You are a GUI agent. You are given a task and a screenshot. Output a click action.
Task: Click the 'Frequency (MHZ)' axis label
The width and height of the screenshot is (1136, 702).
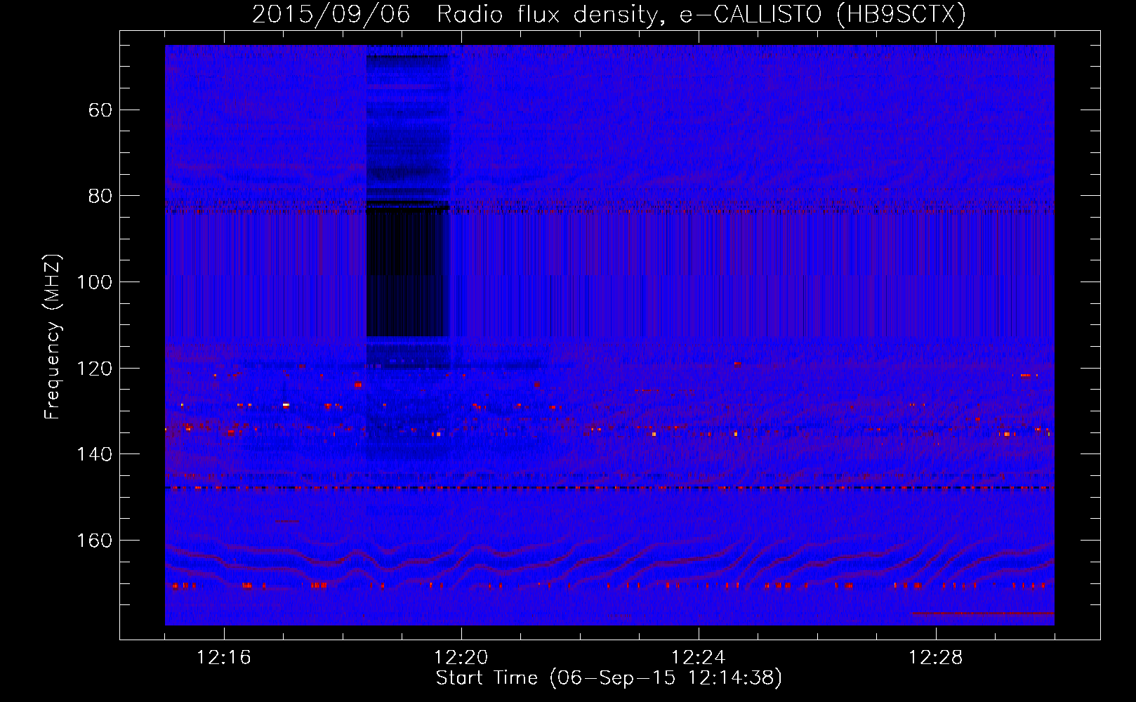coord(53,336)
